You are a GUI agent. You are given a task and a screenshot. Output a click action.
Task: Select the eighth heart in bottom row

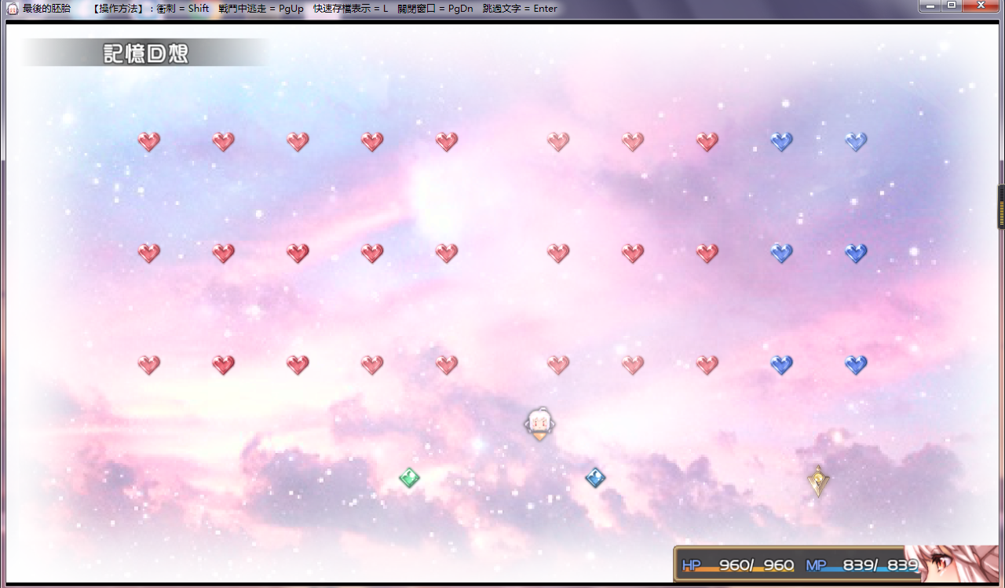click(707, 364)
